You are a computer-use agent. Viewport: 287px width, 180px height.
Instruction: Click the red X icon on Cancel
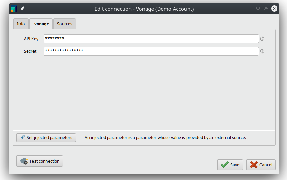pos(254,165)
